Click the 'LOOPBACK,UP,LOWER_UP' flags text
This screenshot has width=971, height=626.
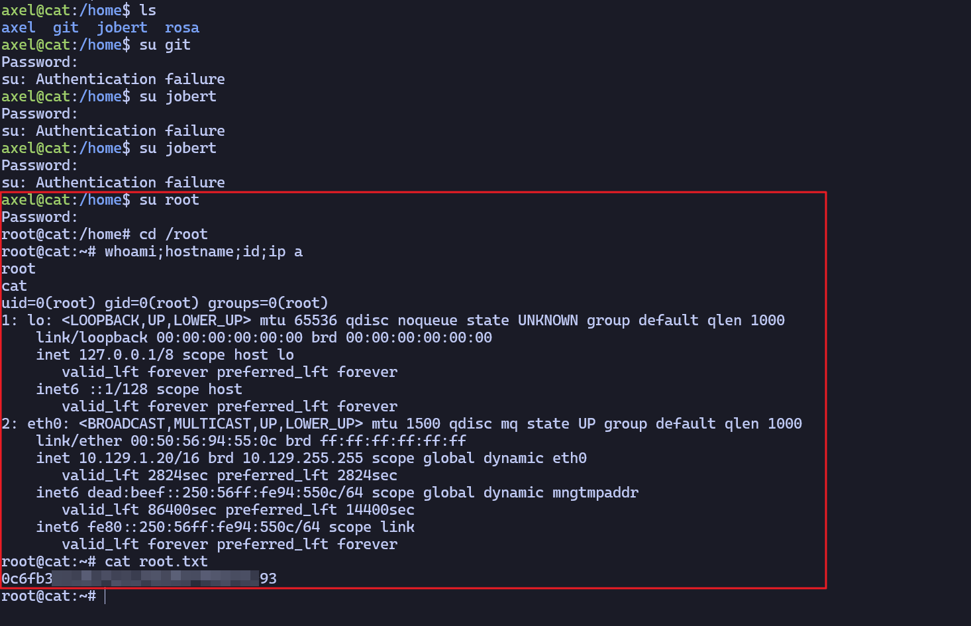coord(156,321)
